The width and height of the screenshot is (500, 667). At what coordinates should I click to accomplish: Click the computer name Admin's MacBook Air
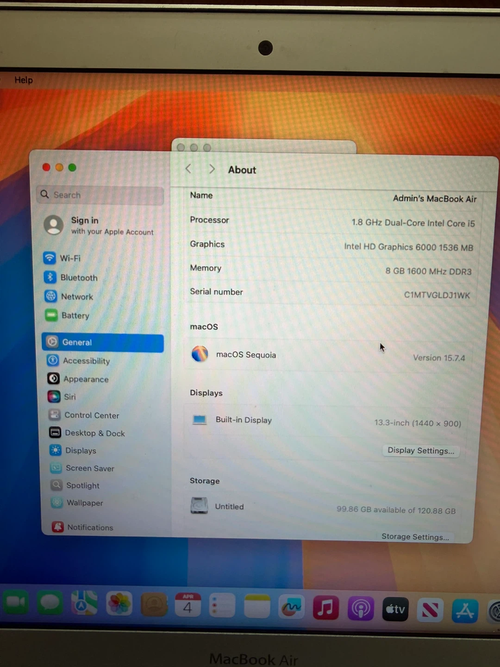pyautogui.click(x=435, y=199)
